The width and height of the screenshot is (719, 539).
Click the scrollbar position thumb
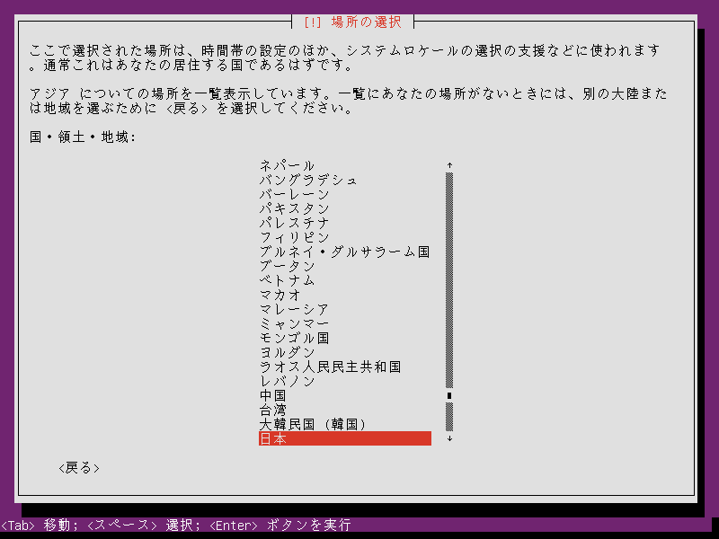click(449, 395)
